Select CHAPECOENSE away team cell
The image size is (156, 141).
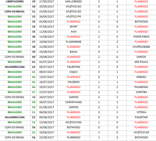point(141,47)
